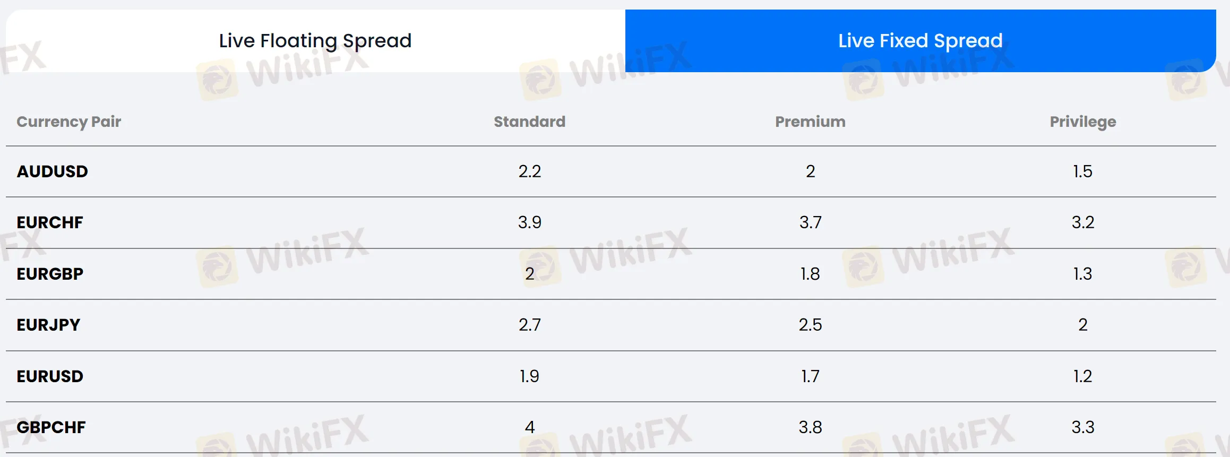Viewport: 1230px width, 457px height.
Task: Select the EURUSD currency pair row label
Action: pyautogui.click(x=50, y=376)
